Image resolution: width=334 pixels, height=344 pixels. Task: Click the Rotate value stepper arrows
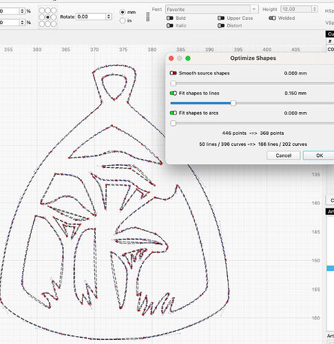pos(109,17)
